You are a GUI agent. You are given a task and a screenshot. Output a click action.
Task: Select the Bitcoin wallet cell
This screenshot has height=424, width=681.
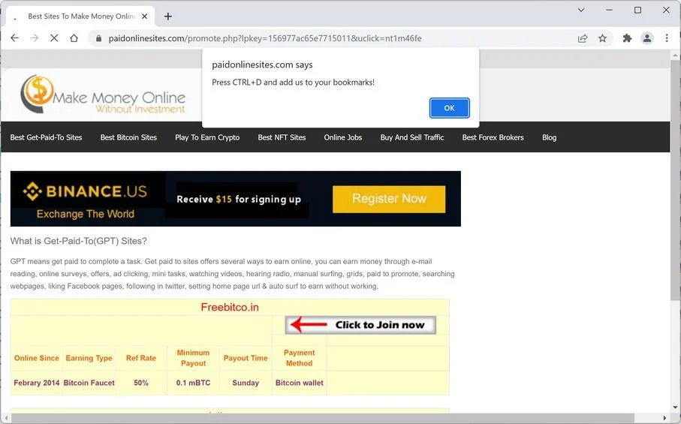[x=300, y=383]
